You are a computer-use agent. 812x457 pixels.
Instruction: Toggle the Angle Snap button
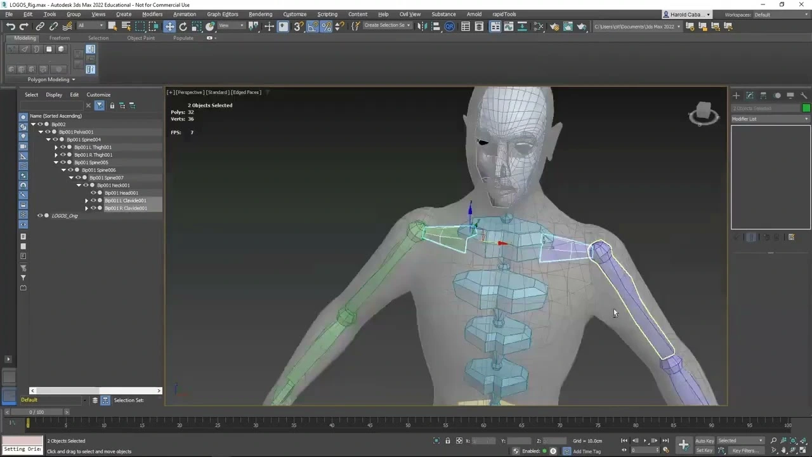point(312,26)
